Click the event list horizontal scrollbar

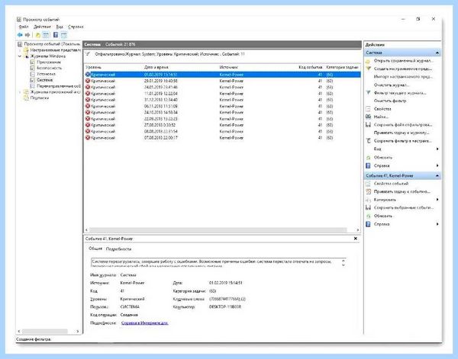pos(218,230)
